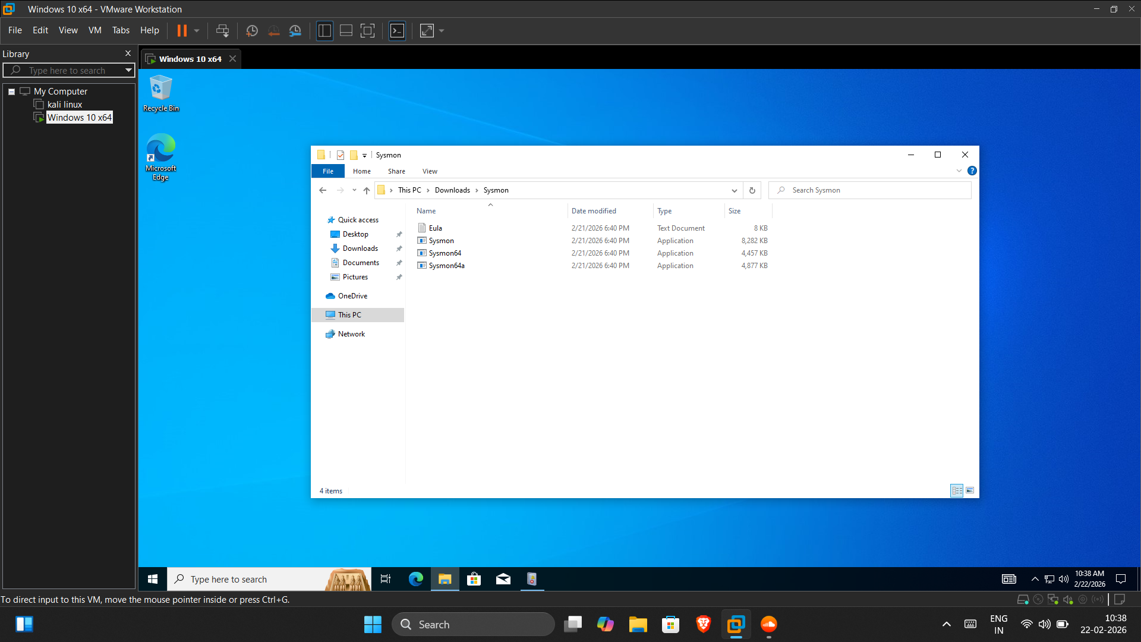This screenshot has height=642, width=1141.
Task: Open the library search dropdown
Action: click(128, 70)
